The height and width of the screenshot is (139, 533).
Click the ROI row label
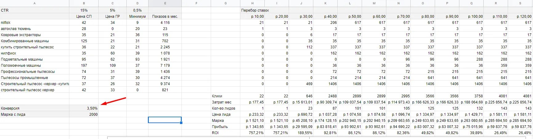tap(226, 133)
